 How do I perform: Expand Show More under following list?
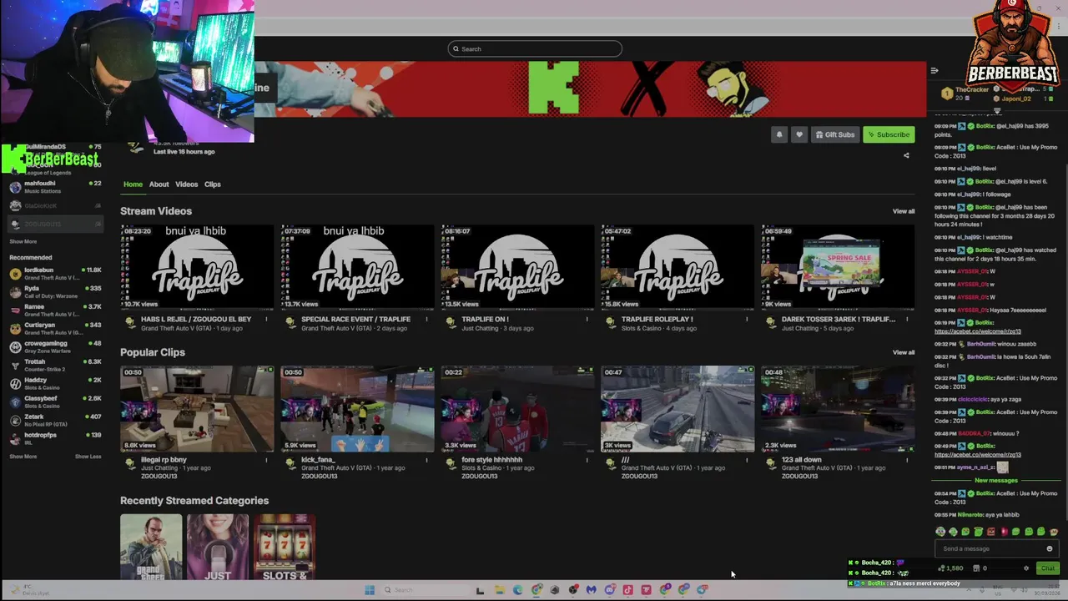23,241
